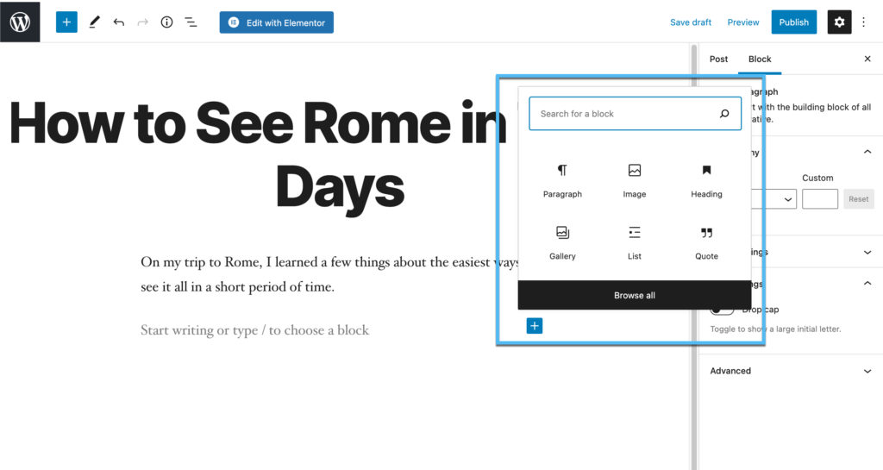Toggle the Drop cap switch

click(723, 309)
